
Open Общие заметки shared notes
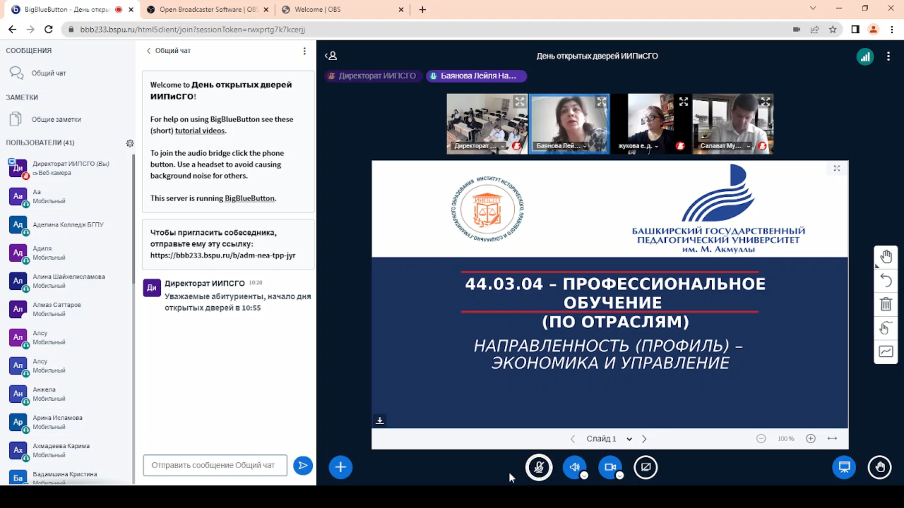(56, 119)
